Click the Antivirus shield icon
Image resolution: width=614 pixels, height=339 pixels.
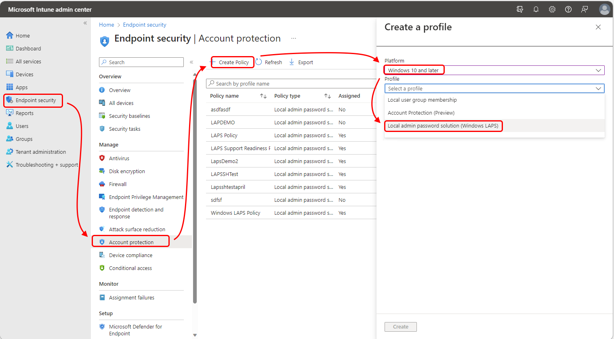click(102, 158)
